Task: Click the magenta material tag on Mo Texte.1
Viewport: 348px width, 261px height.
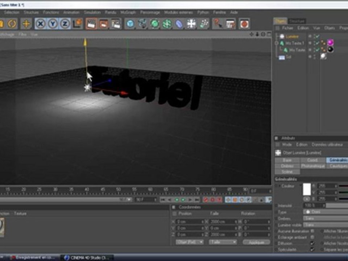Action: [x=330, y=42]
